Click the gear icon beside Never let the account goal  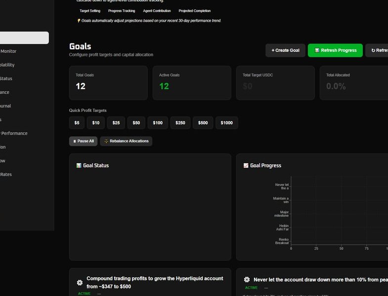(247, 280)
